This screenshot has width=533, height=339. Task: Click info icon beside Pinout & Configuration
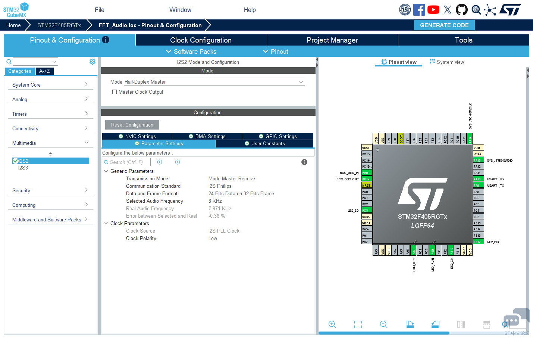(106, 40)
